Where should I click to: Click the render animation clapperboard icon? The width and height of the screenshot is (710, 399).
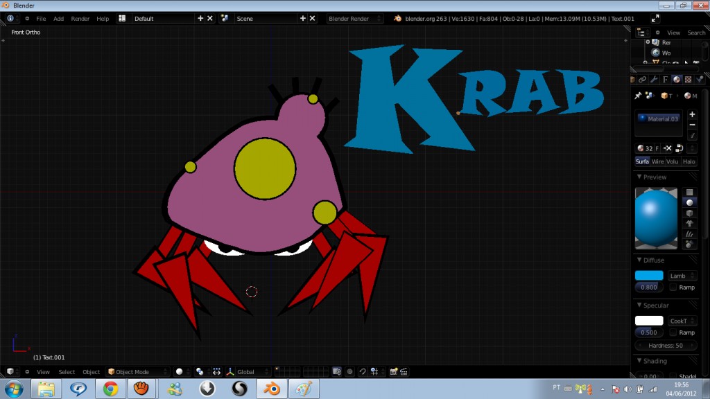(x=404, y=372)
